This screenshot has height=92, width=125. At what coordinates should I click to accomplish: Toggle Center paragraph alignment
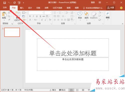click(58, 20)
